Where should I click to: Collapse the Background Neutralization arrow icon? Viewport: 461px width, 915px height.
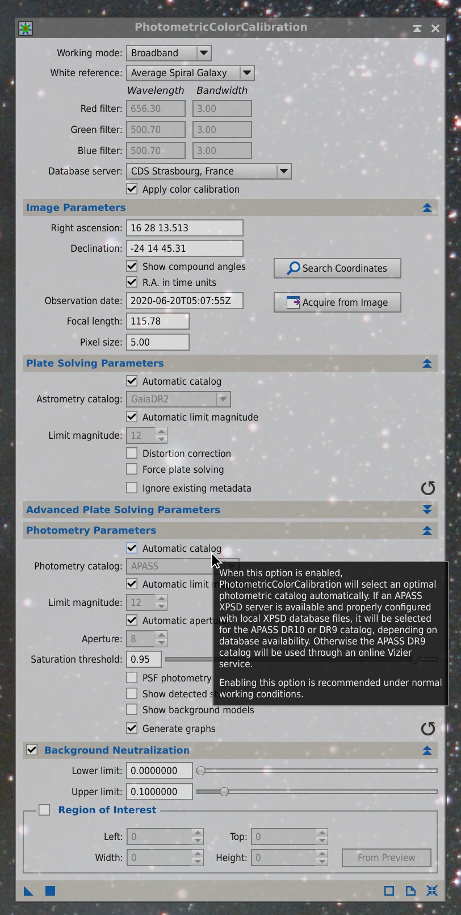click(x=428, y=751)
